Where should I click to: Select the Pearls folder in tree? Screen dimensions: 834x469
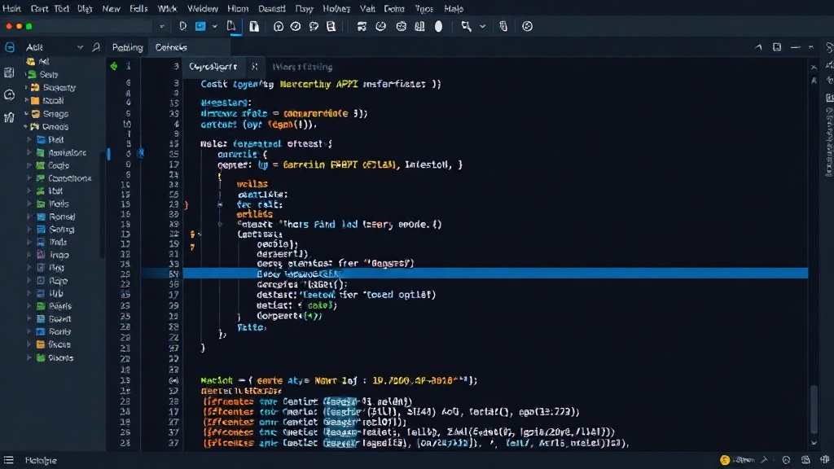pos(54,306)
